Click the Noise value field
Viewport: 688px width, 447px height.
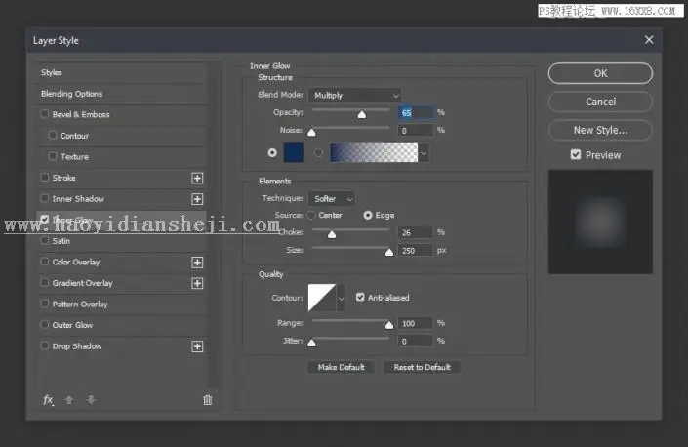pos(416,130)
